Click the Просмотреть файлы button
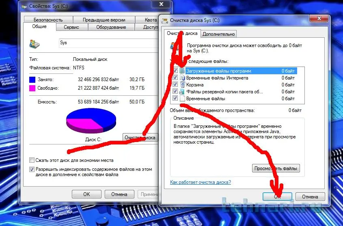This screenshot has height=226, width=343. click(276, 168)
